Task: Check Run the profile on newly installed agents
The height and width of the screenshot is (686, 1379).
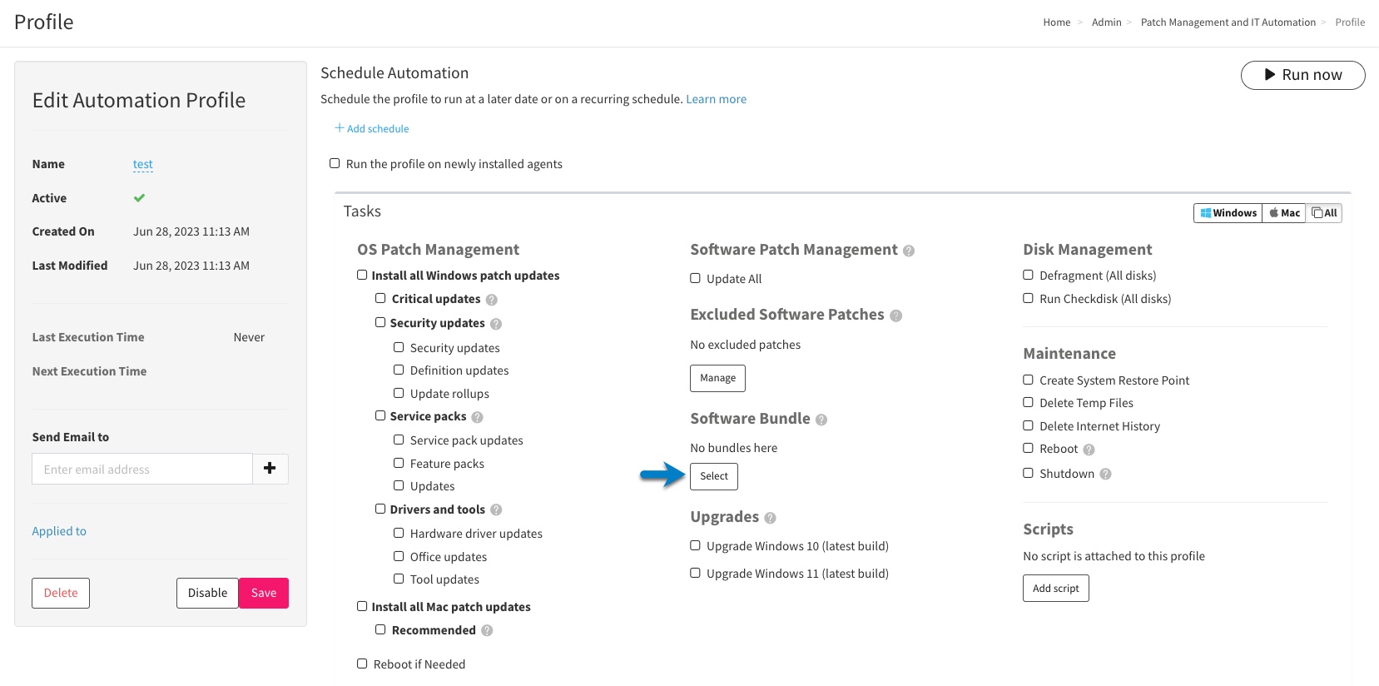Action: (x=335, y=162)
